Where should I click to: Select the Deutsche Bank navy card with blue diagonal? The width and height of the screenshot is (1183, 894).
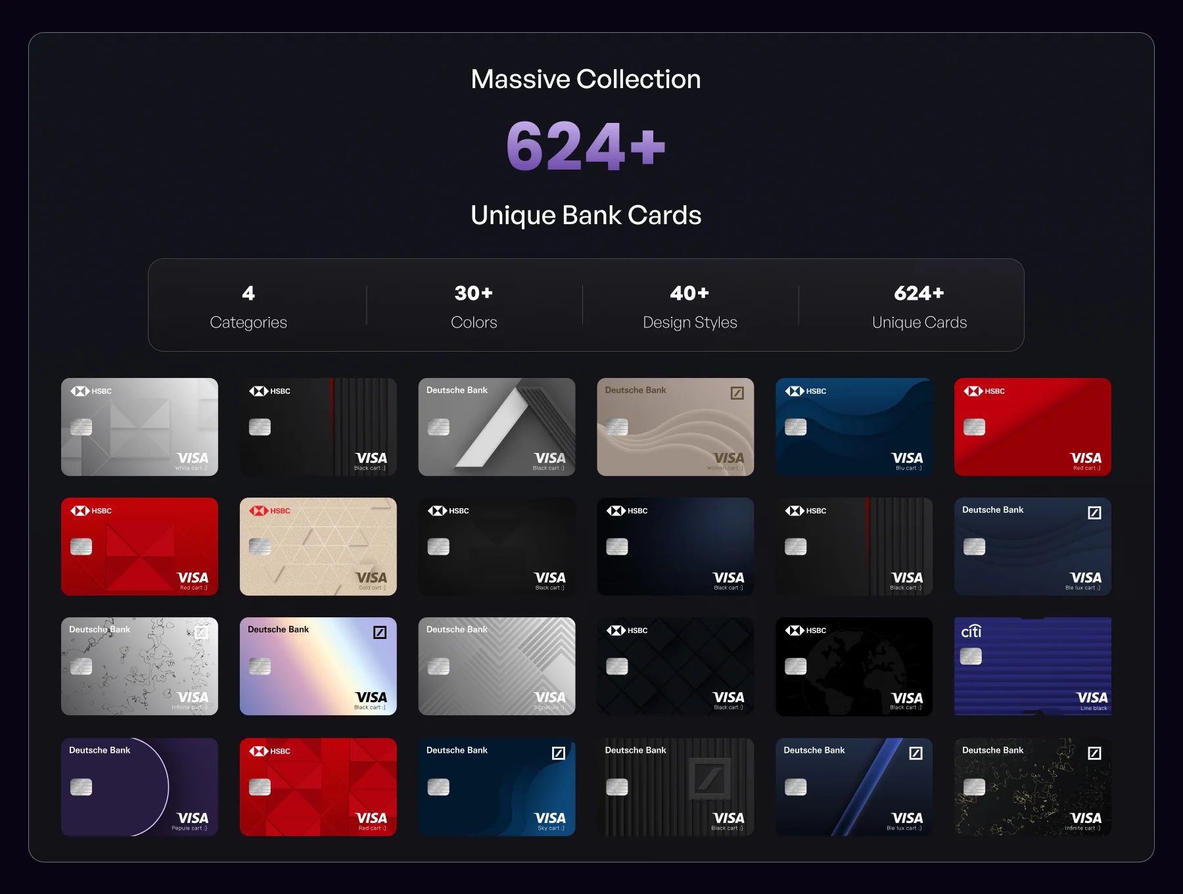[x=854, y=787]
